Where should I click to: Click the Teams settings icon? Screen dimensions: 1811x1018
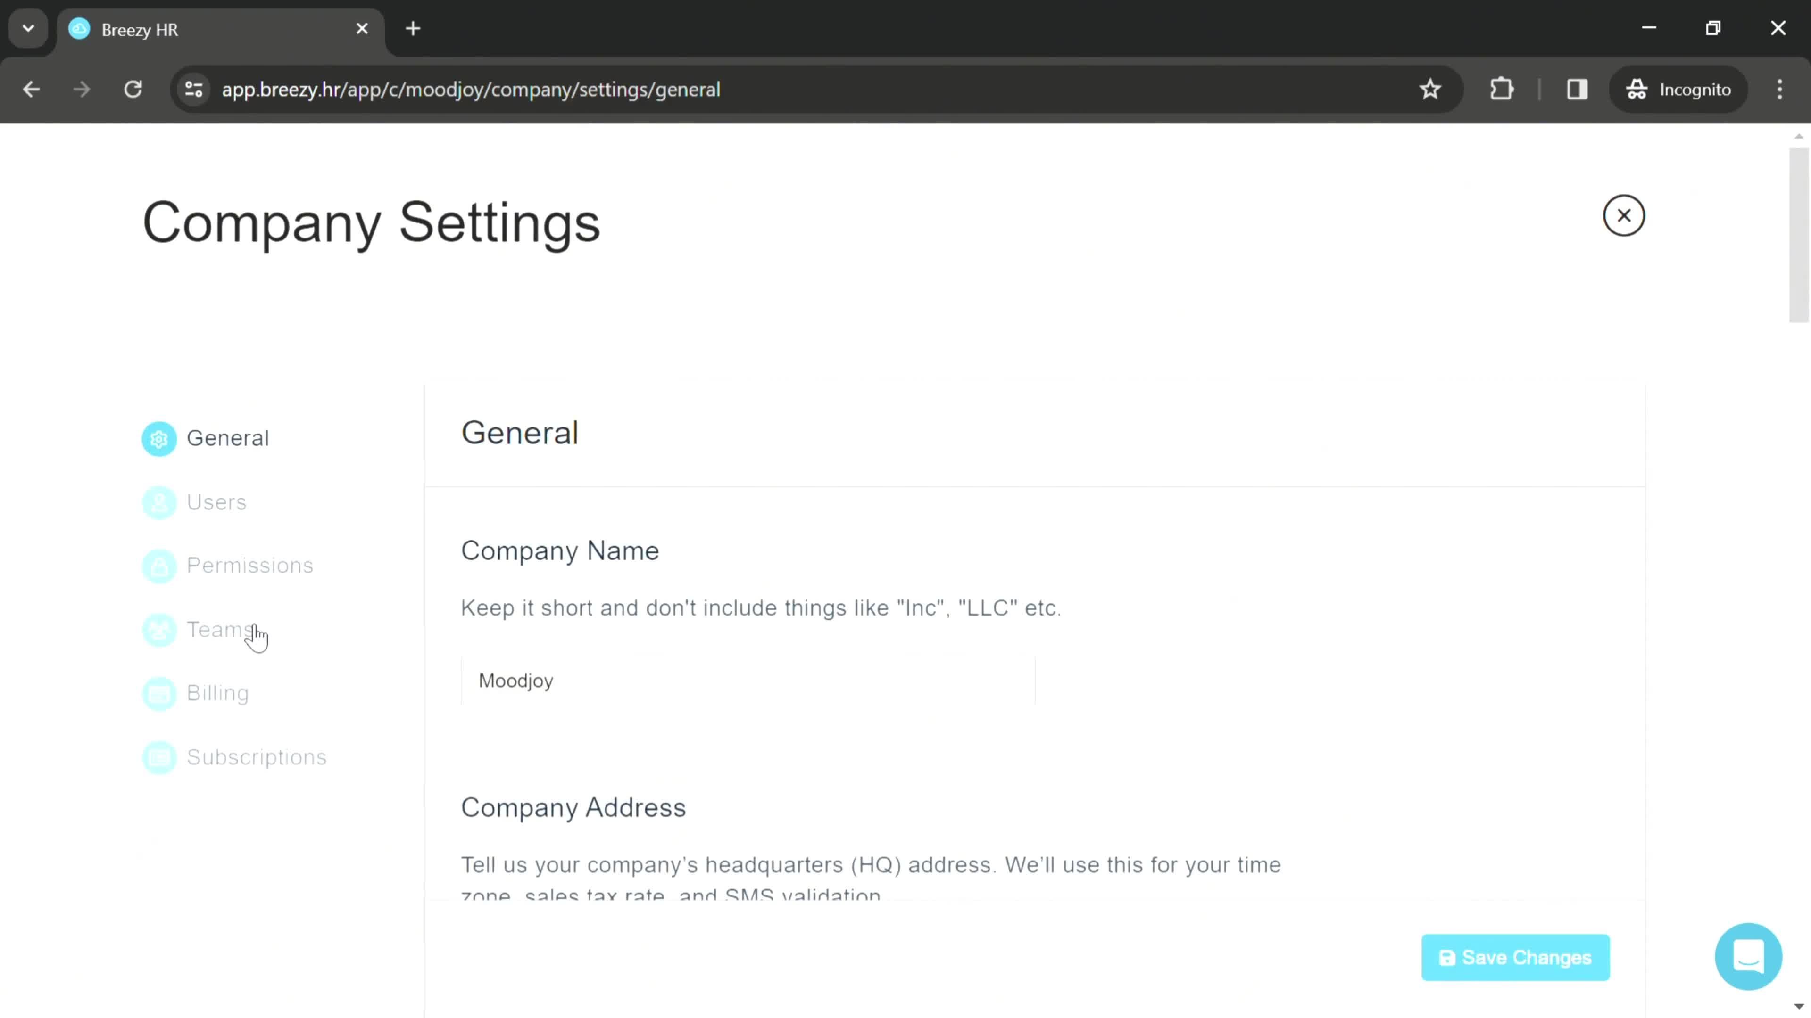click(x=159, y=629)
